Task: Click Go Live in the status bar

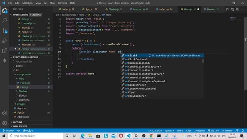Action: [213, 131]
